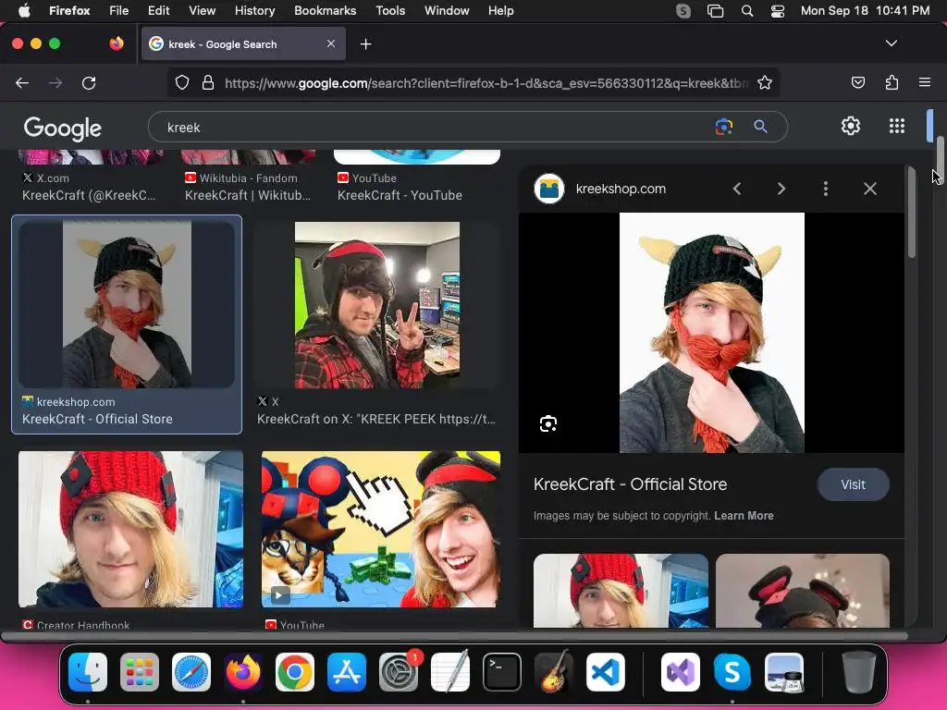Open System Settings from the Dock
The image size is (947, 710).
coord(399,671)
